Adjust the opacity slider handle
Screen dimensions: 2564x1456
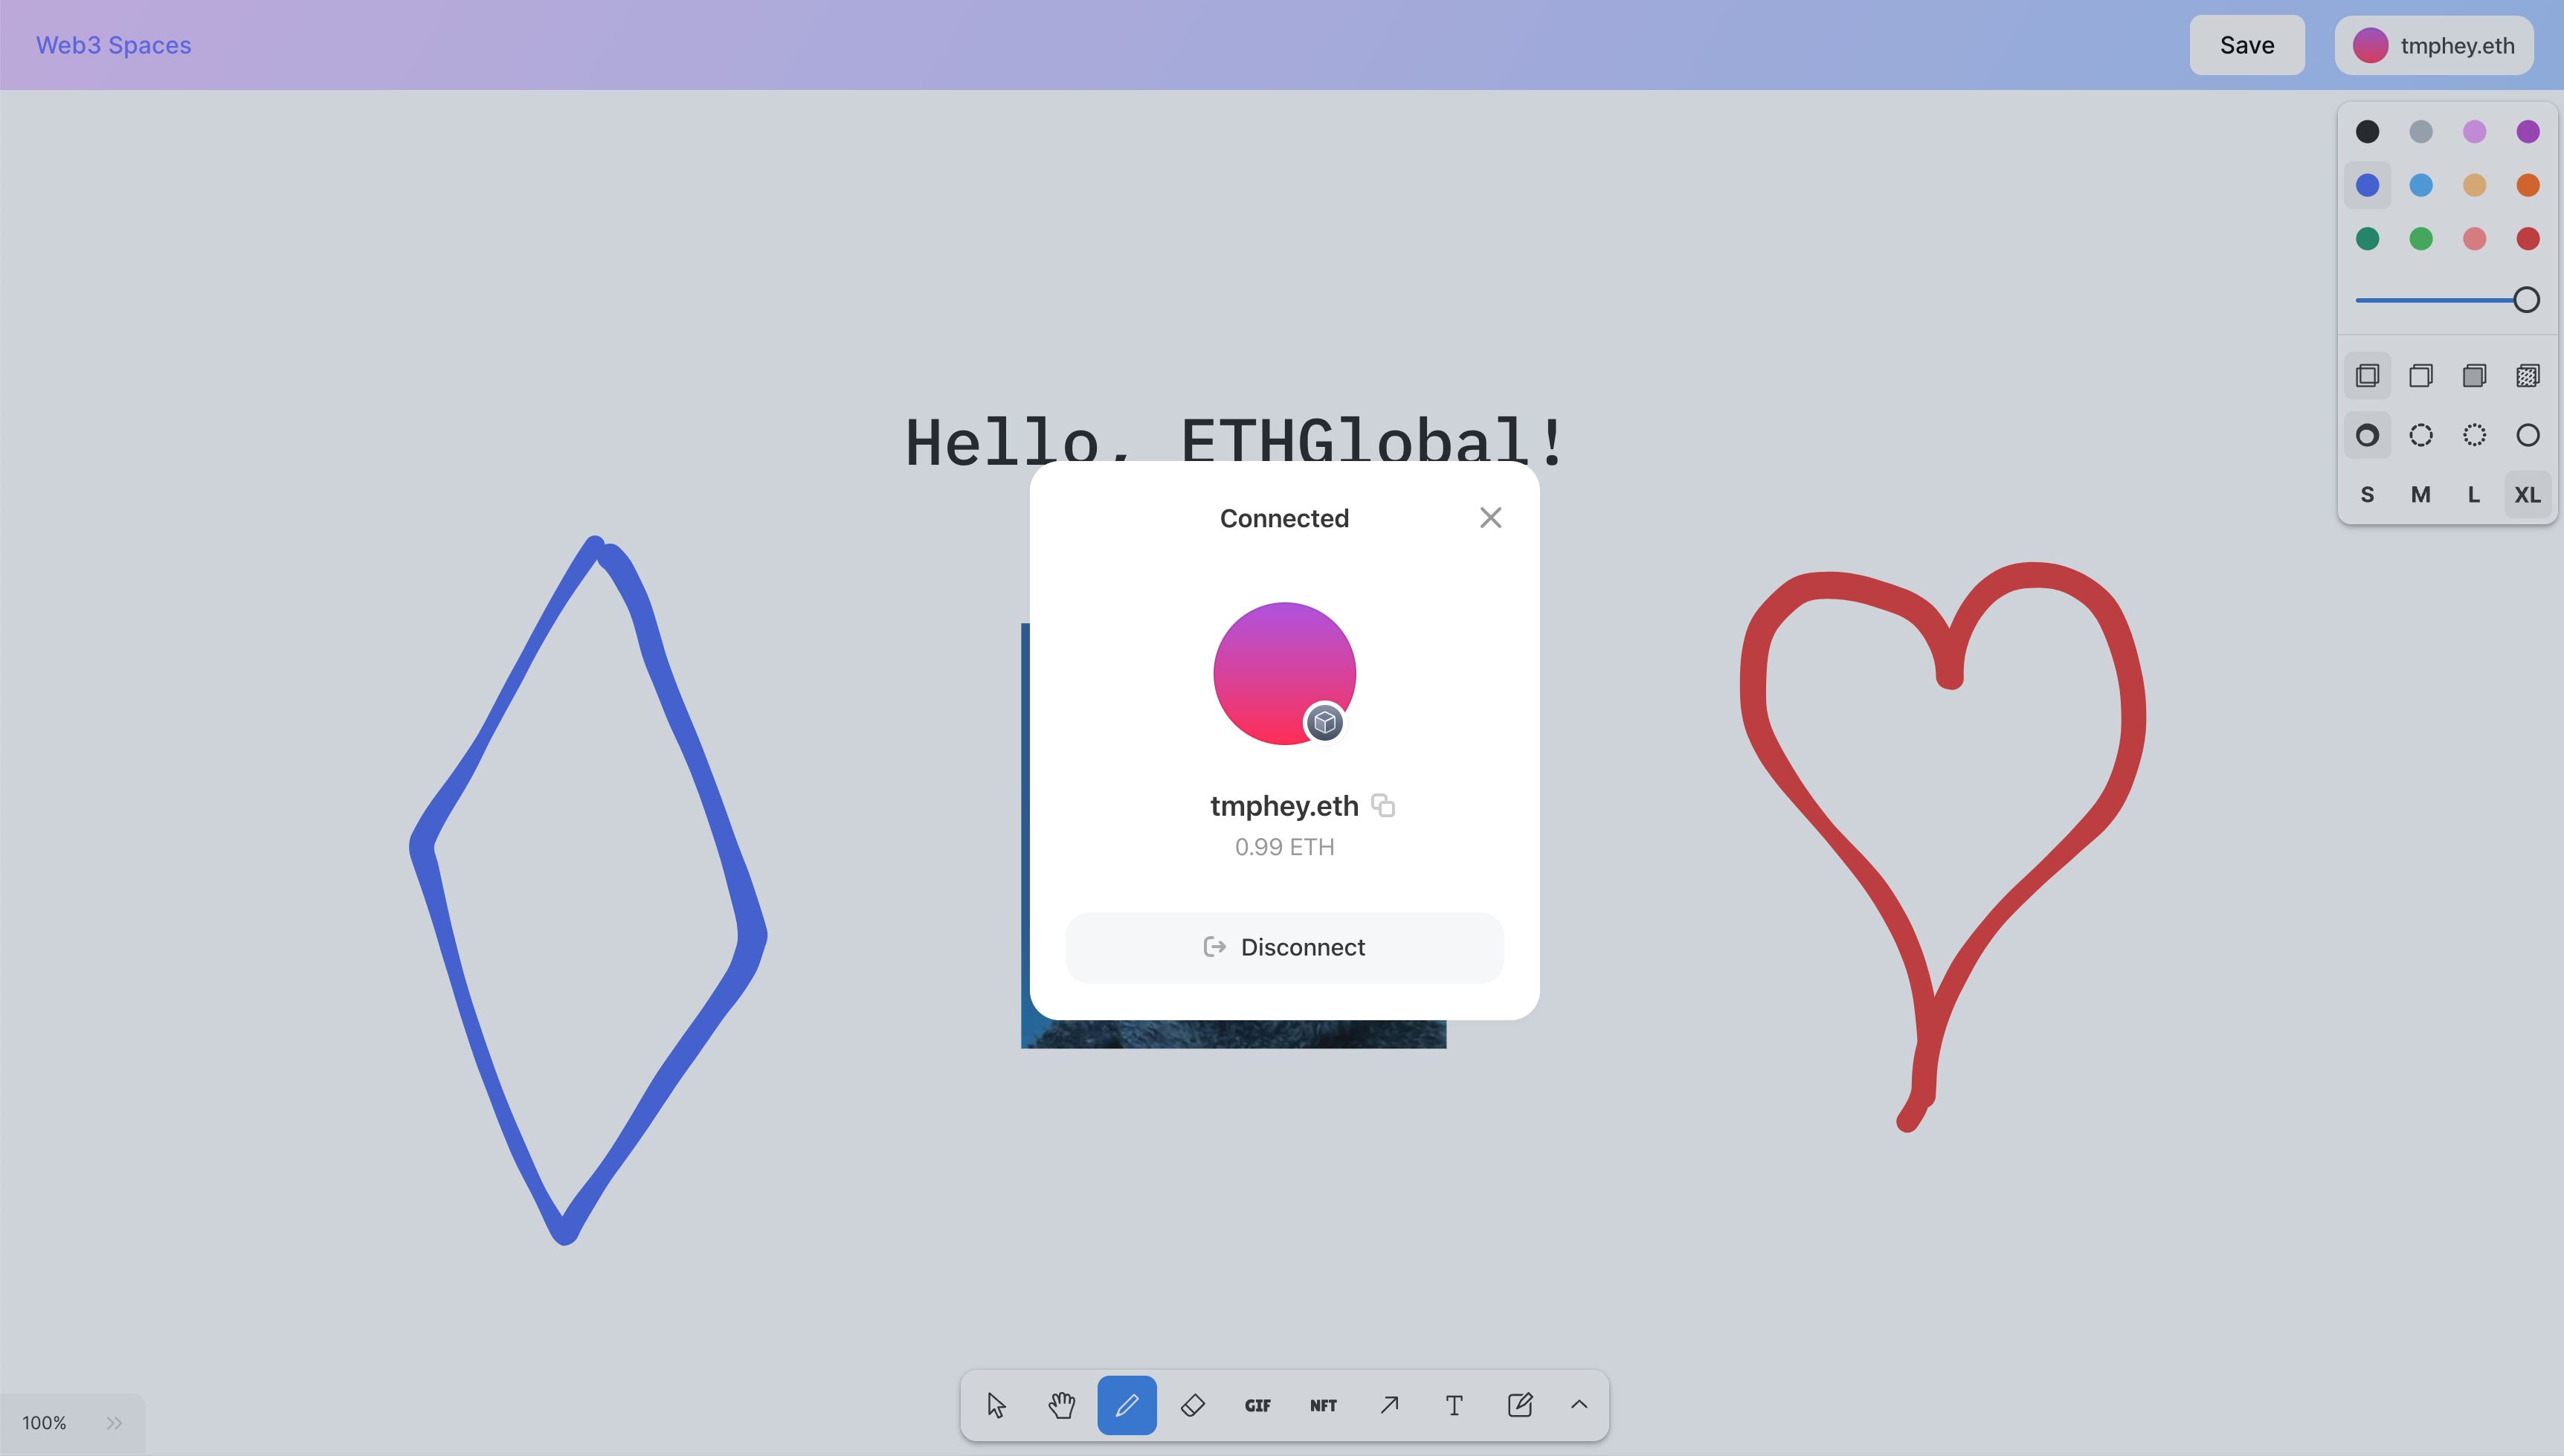tap(2526, 300)
